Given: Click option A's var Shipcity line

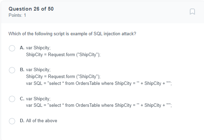Looking at the screenshot, I should tap(38, 48).
